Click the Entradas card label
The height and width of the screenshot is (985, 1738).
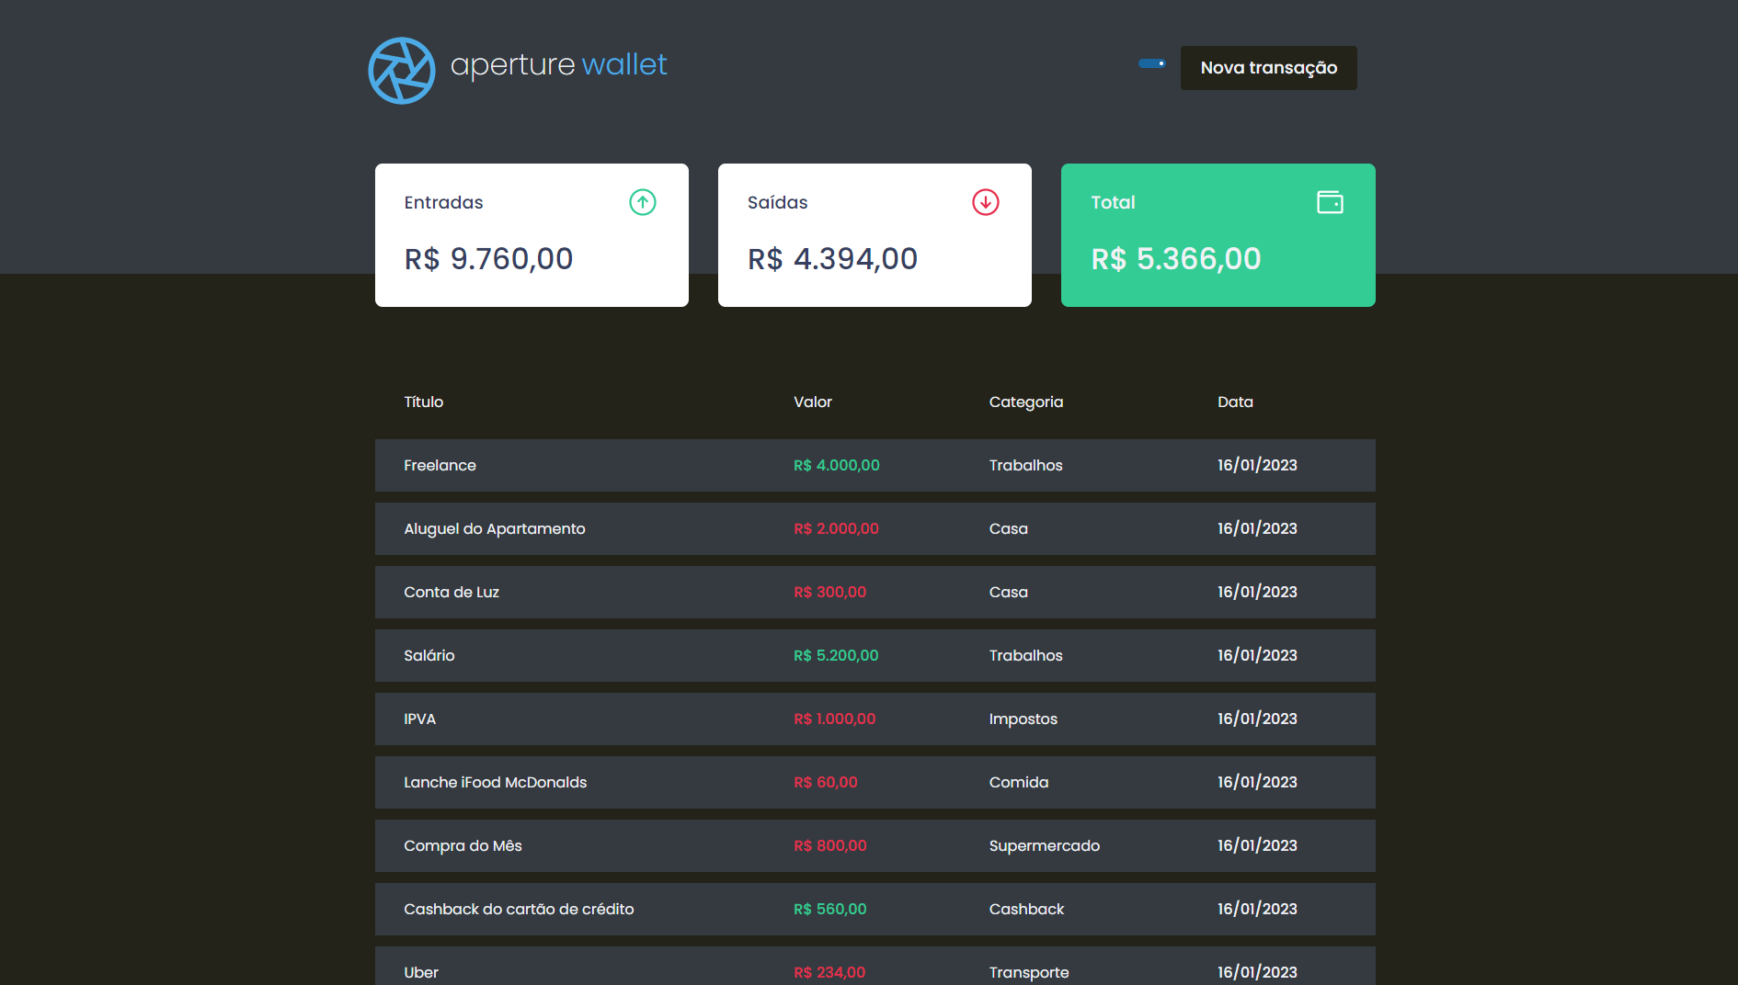(x=444, y=202)
